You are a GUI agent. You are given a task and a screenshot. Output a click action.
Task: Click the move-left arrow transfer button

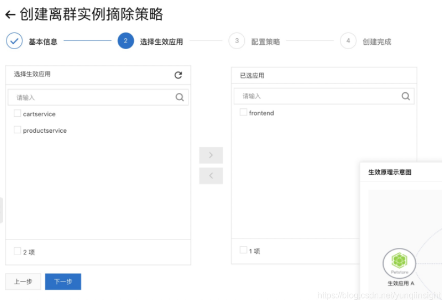(x=211, y=176)
